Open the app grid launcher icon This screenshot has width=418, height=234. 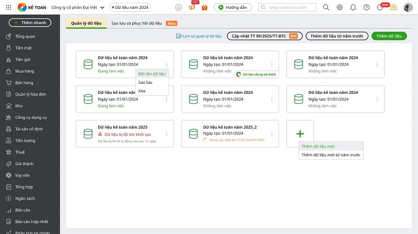[x=8, y=7]
